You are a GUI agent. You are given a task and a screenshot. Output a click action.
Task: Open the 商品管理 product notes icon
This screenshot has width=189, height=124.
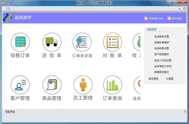coord(52,85)
